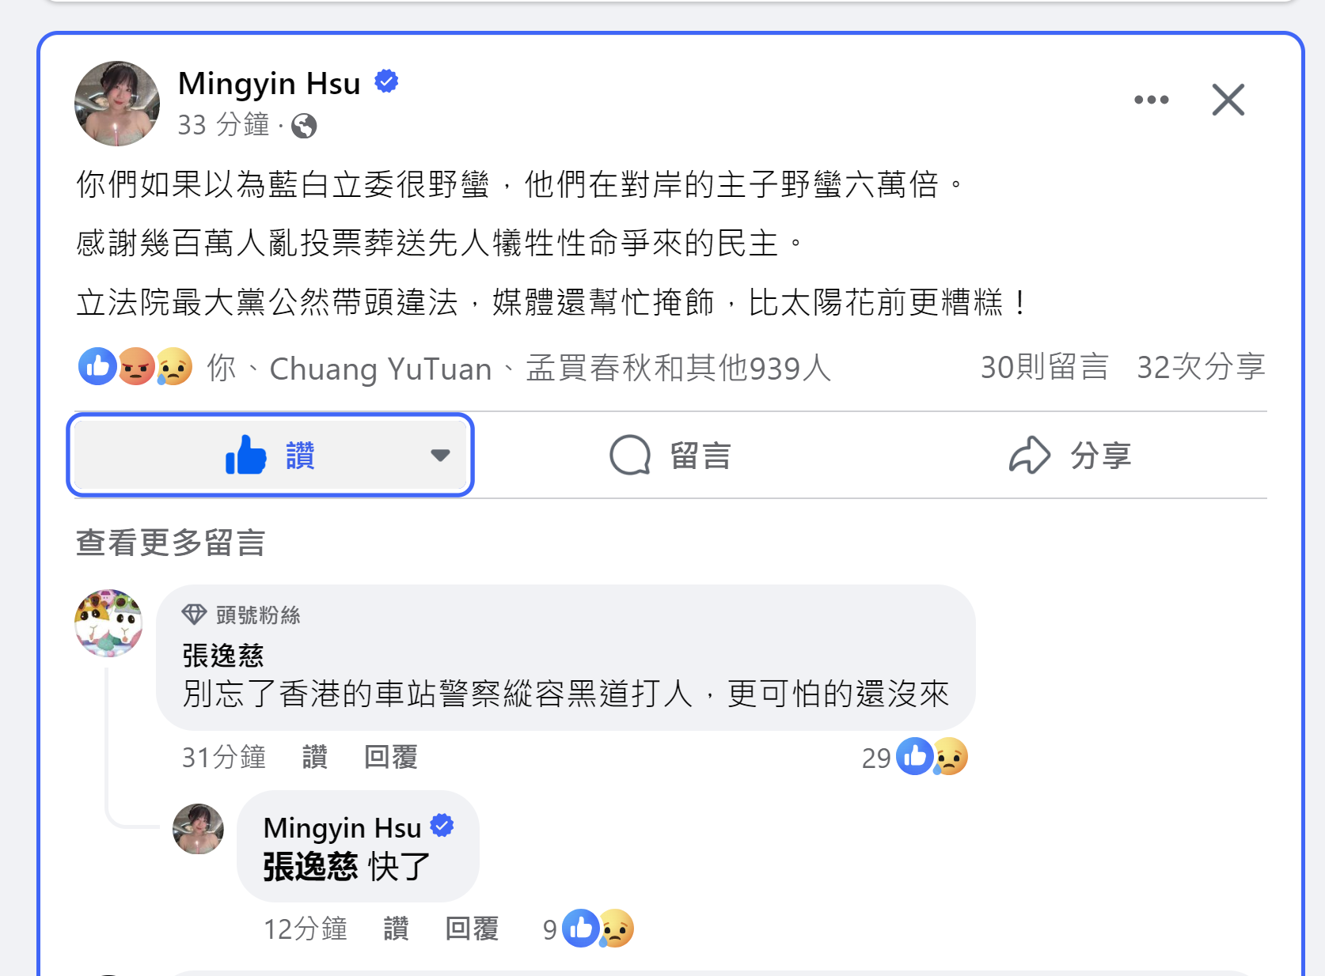Open the three-dot post options menu
Viewport: 1325px width, 976px height.
click(x=1151, y=100)
